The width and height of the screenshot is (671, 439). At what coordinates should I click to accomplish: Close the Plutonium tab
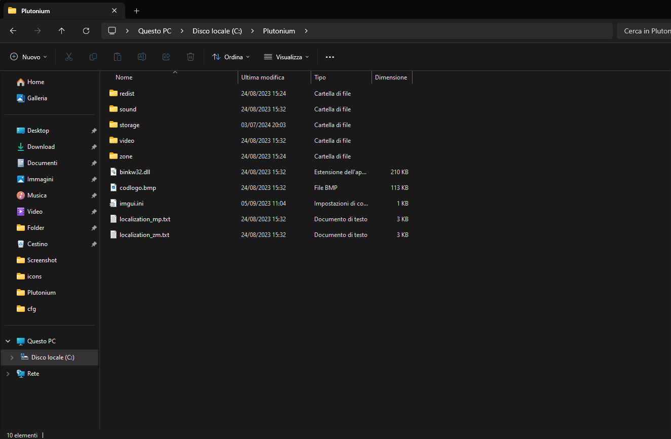coord(115,11)
